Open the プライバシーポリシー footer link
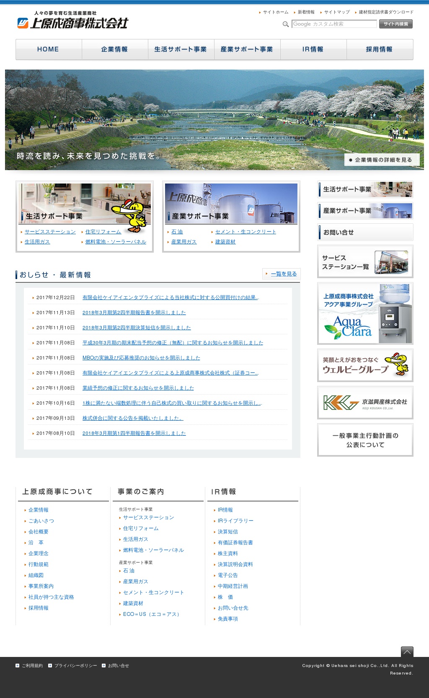This screenshot has height=698, width=429. pos(75,666)
